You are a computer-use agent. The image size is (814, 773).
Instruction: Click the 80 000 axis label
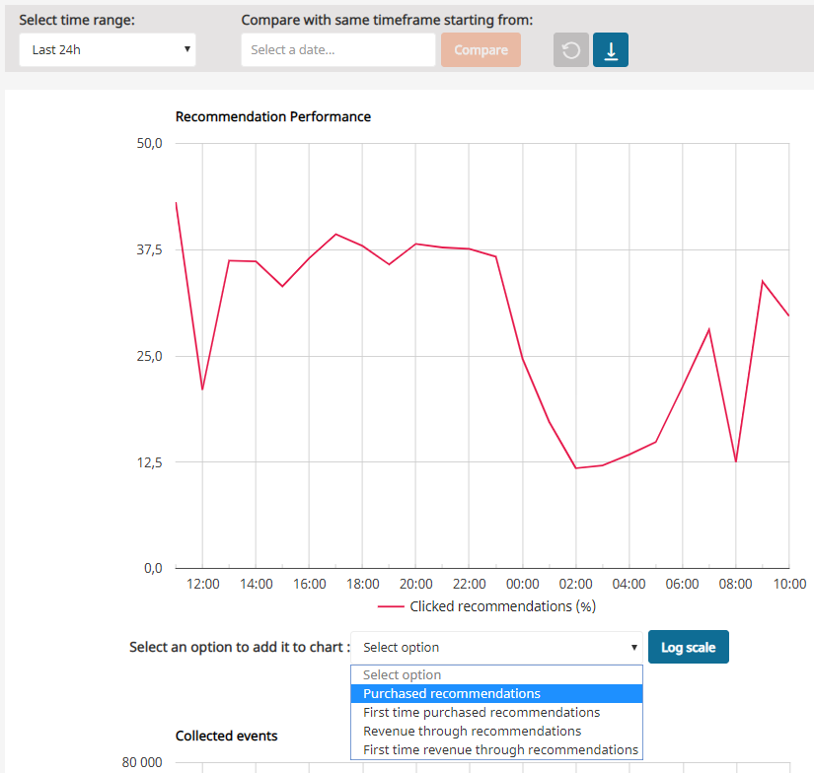tap(142, 762)
